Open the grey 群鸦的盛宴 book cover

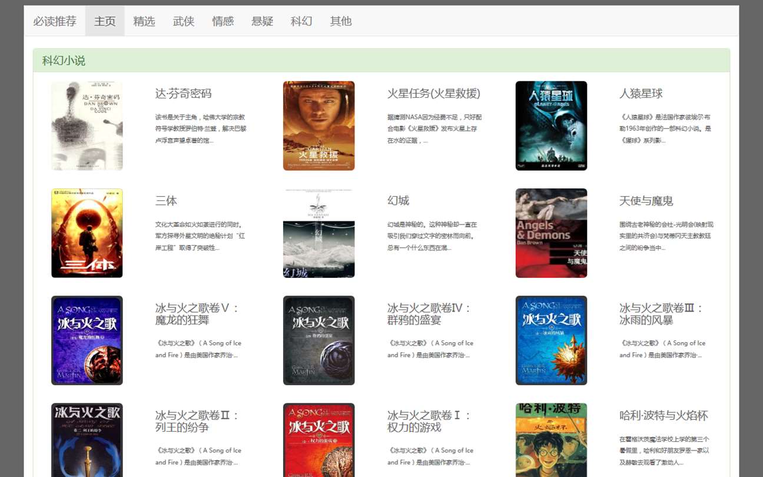319,340
